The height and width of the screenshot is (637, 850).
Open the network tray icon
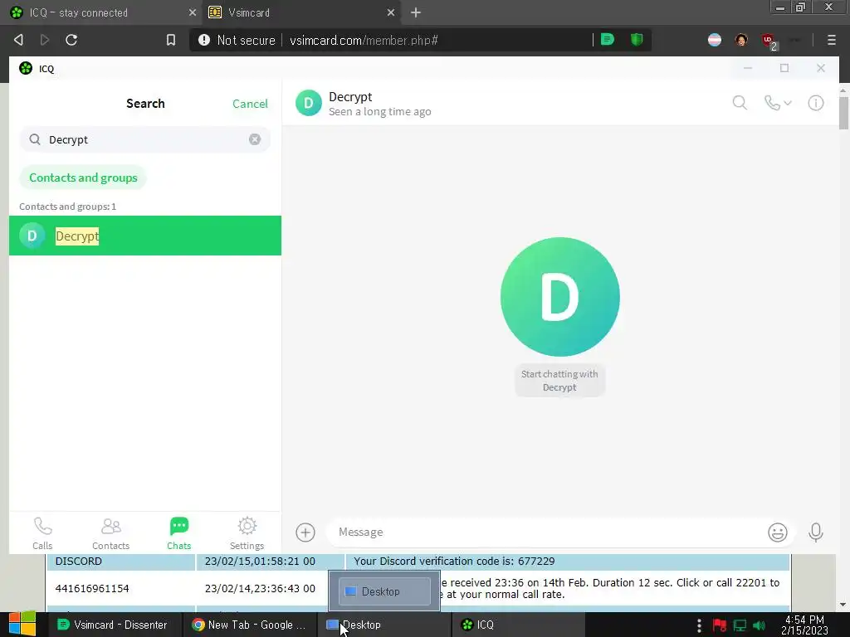click(740, 625)
